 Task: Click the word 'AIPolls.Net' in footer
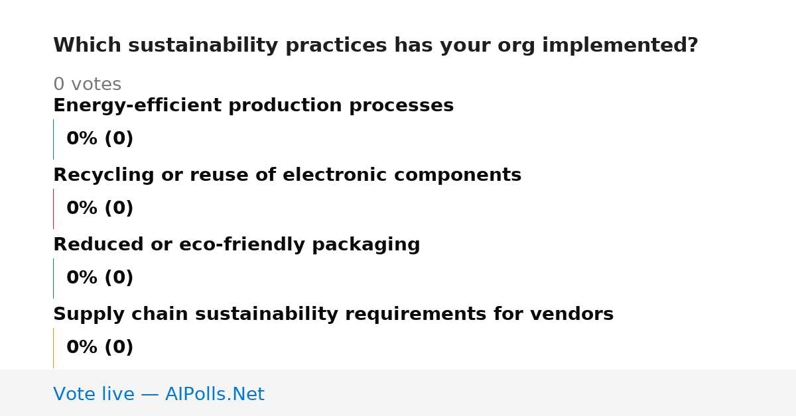point(215,394)
